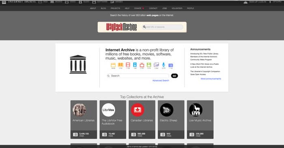Open the American Libraries collection thumbnail
The width and height of the screenshot is (284, 148).
[80, 110]
